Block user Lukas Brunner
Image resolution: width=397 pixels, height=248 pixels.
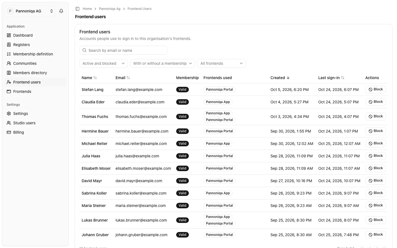(376, 220)
